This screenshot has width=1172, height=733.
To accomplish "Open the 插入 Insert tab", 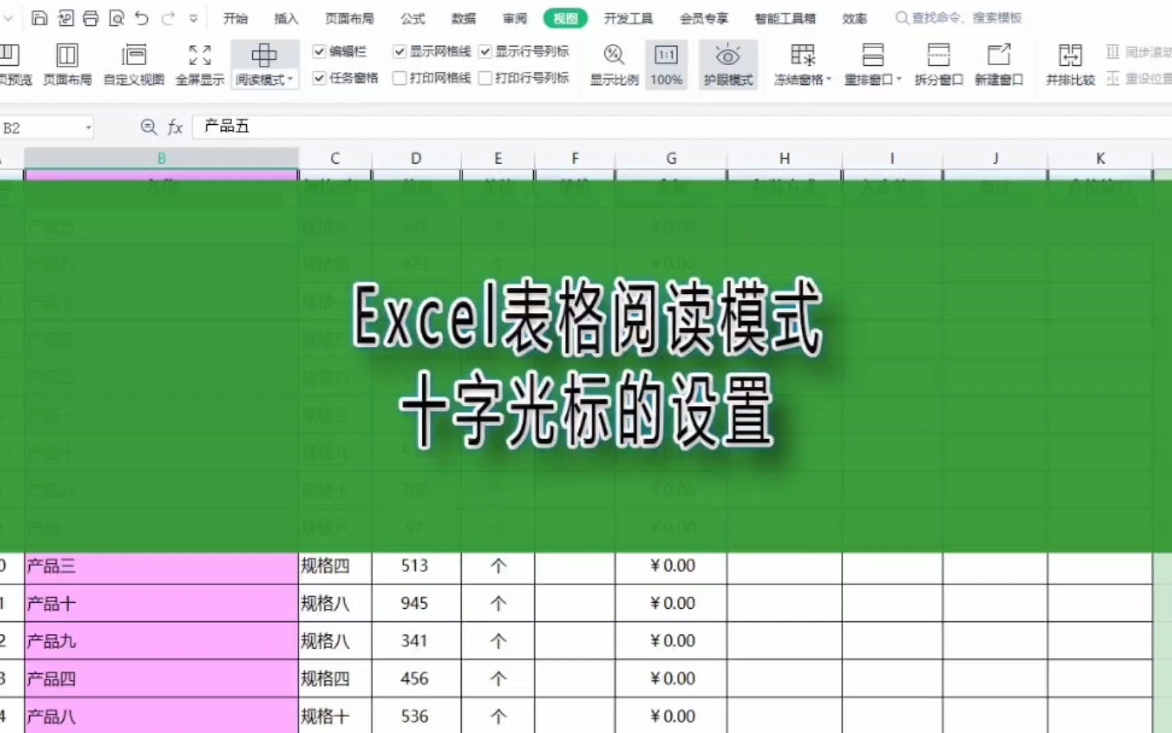I will tap(286, 18).
